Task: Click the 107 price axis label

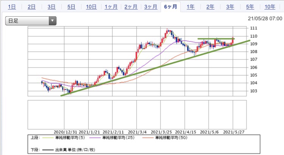Action: point(254,59)
